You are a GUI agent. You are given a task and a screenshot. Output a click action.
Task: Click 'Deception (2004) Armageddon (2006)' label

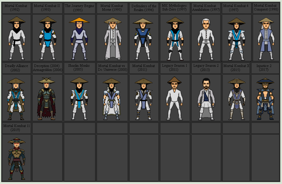click(x=48, y=68)
